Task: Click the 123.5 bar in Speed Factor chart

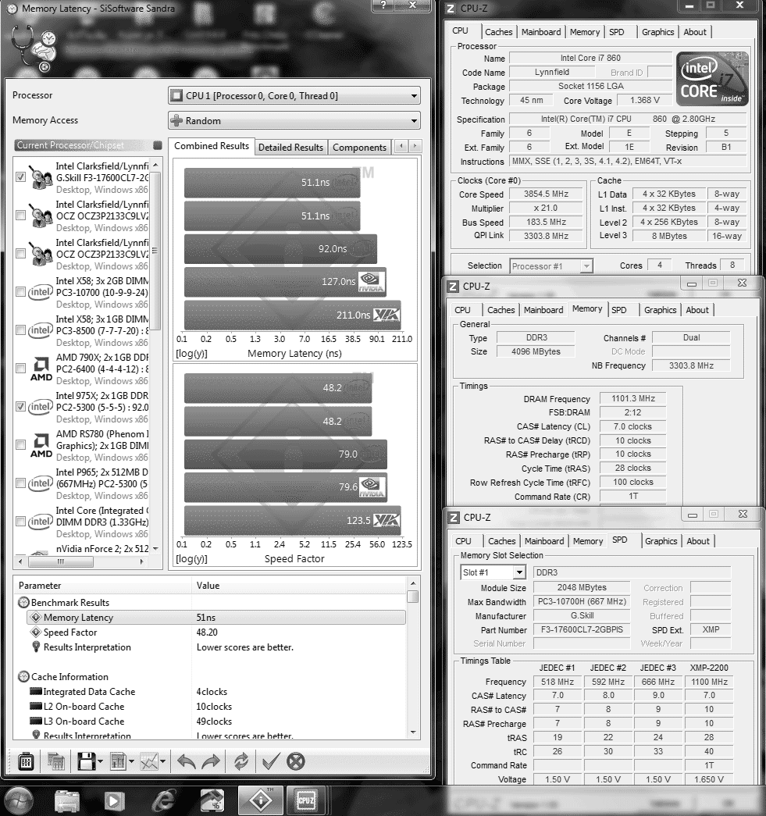Action: (x=293, y=520)
